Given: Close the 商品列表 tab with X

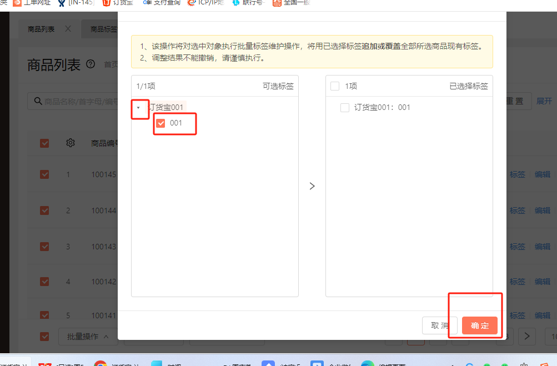Looking at the screenshot, I should tap(68, 29).
